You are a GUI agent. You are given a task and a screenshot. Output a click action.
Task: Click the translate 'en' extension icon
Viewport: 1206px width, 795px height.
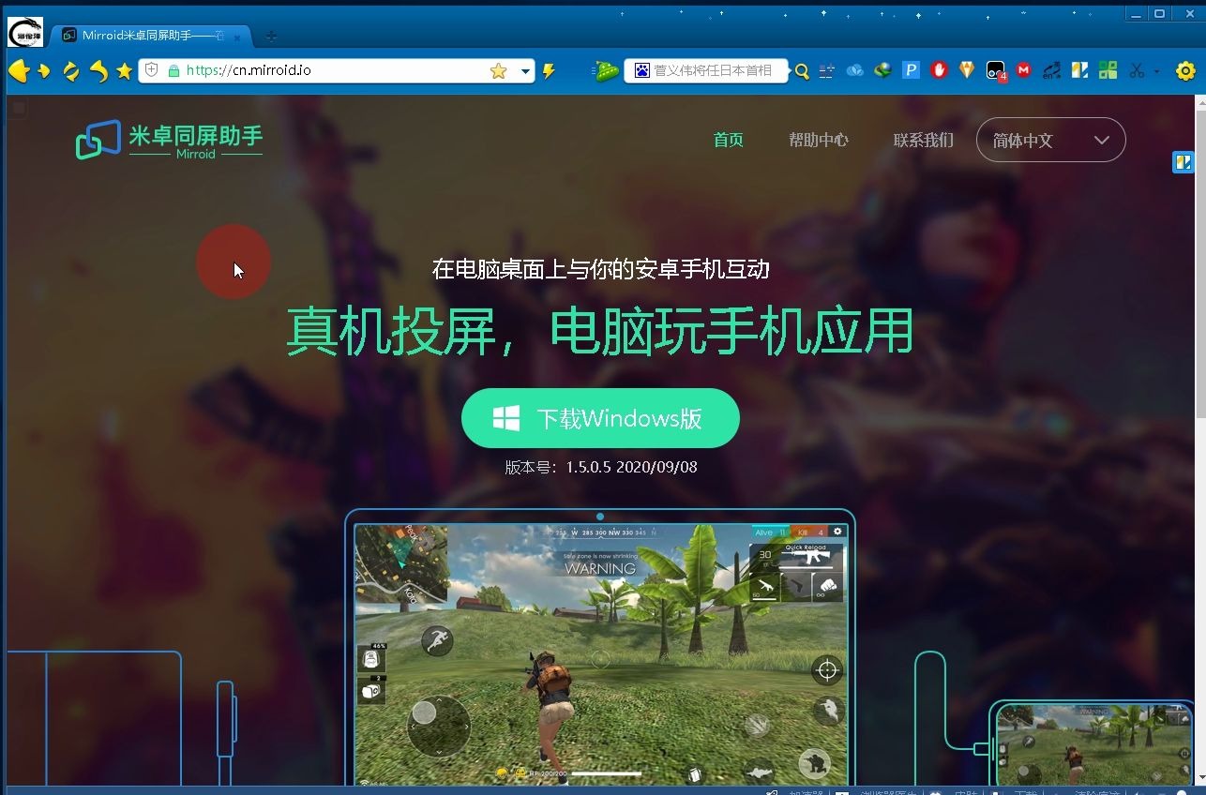click(x=1051, y=70)
